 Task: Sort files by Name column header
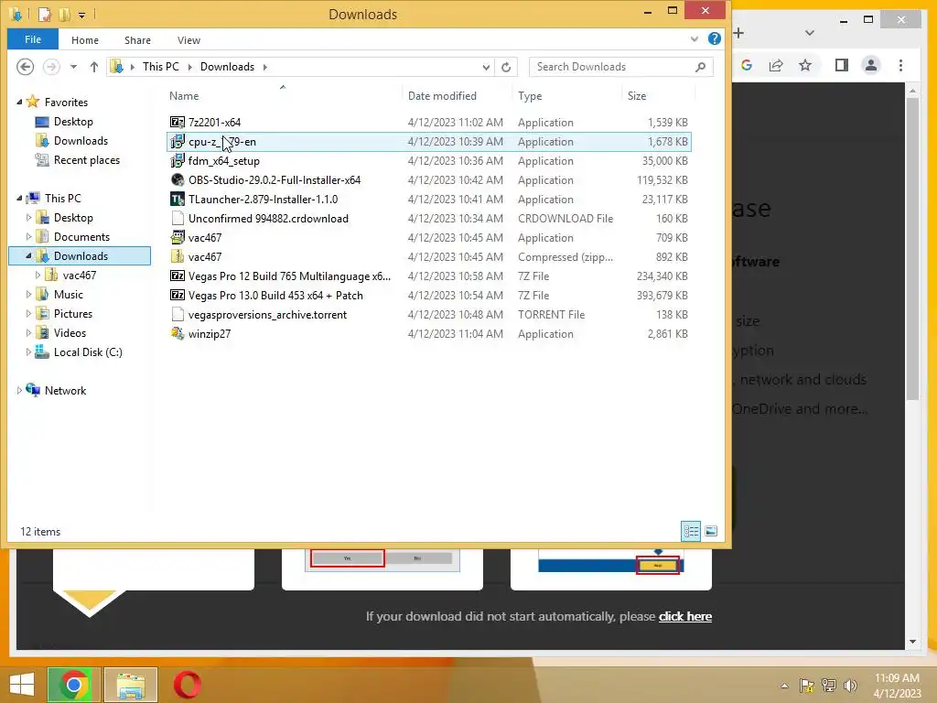tap(184, 95)
